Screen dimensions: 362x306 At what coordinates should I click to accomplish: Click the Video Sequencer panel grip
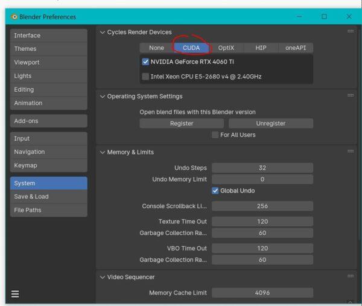point(350,276)
